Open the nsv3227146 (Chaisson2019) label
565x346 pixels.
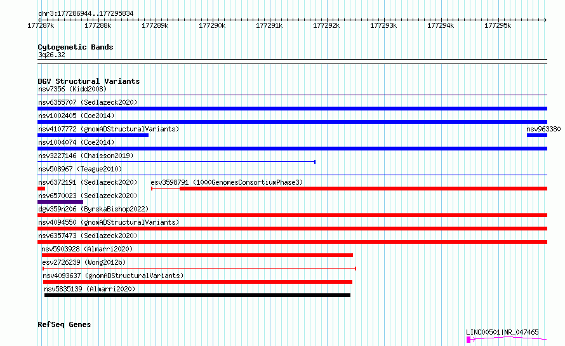pyautogui.click(x=86, y=156)
